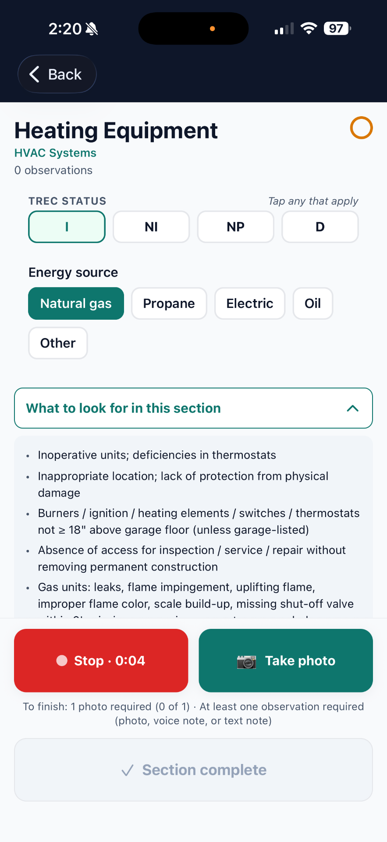Tap the red recording dot indicator
This screenshot has height=842, width=387.
(x=62, y=660)
